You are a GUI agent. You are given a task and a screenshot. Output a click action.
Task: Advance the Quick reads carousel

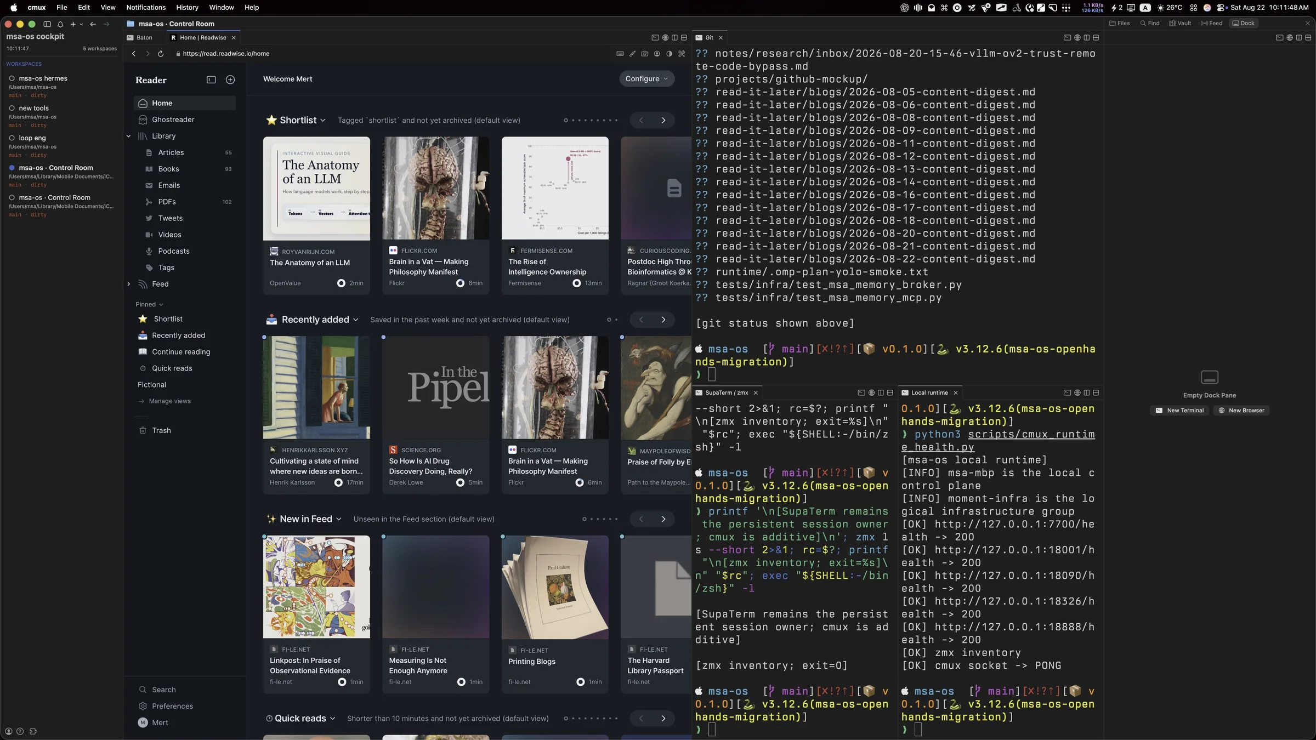point(663,719)
